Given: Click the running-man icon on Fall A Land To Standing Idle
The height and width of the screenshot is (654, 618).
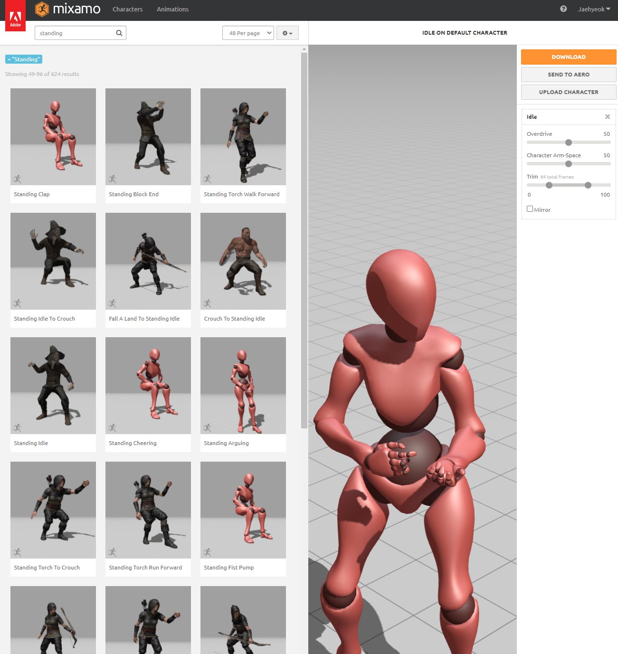Looking at the screenshot, I should (113, 303).
